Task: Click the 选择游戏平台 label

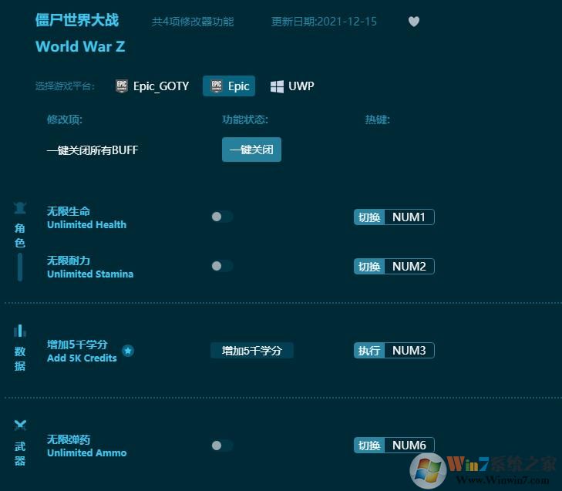Action: (65, 86)
